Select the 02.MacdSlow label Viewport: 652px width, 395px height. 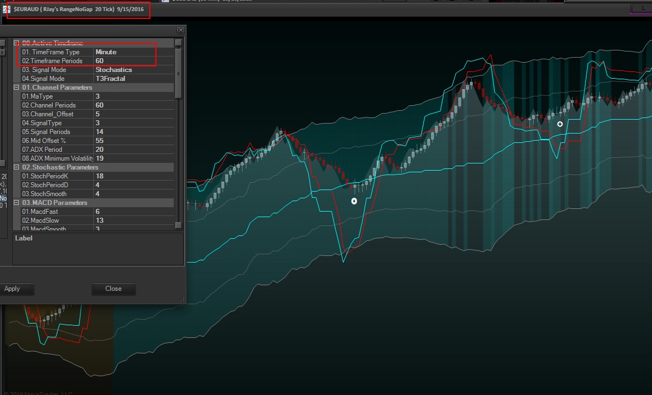[x=41, y=220]
